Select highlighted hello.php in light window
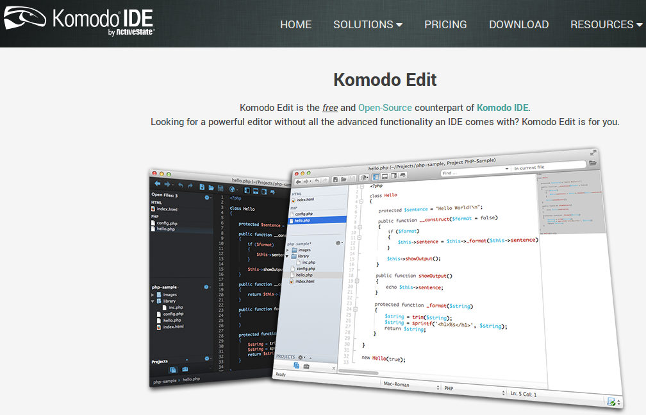646x415 pixels. tap(317, 220)
